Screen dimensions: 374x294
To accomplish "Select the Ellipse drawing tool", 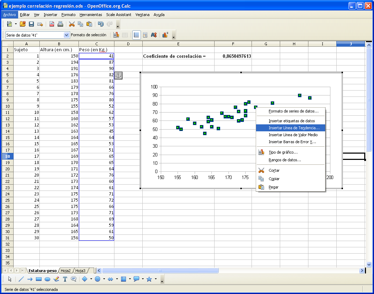I will (47, 279).
